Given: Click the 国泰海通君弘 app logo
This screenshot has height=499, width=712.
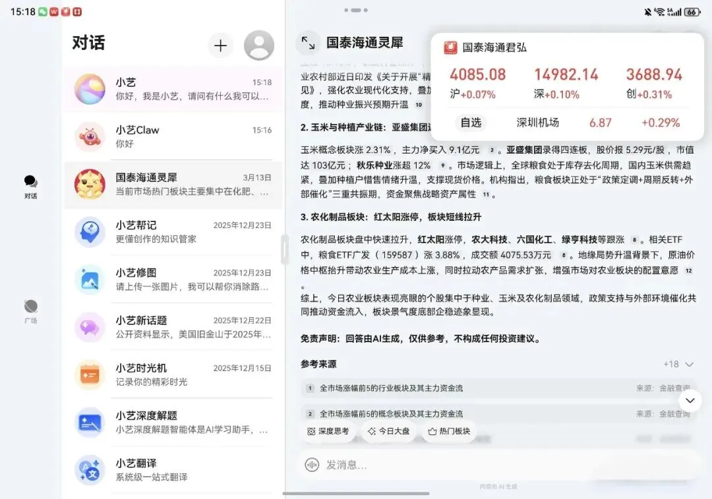Looking at the screenshot, I should (450, 47).
